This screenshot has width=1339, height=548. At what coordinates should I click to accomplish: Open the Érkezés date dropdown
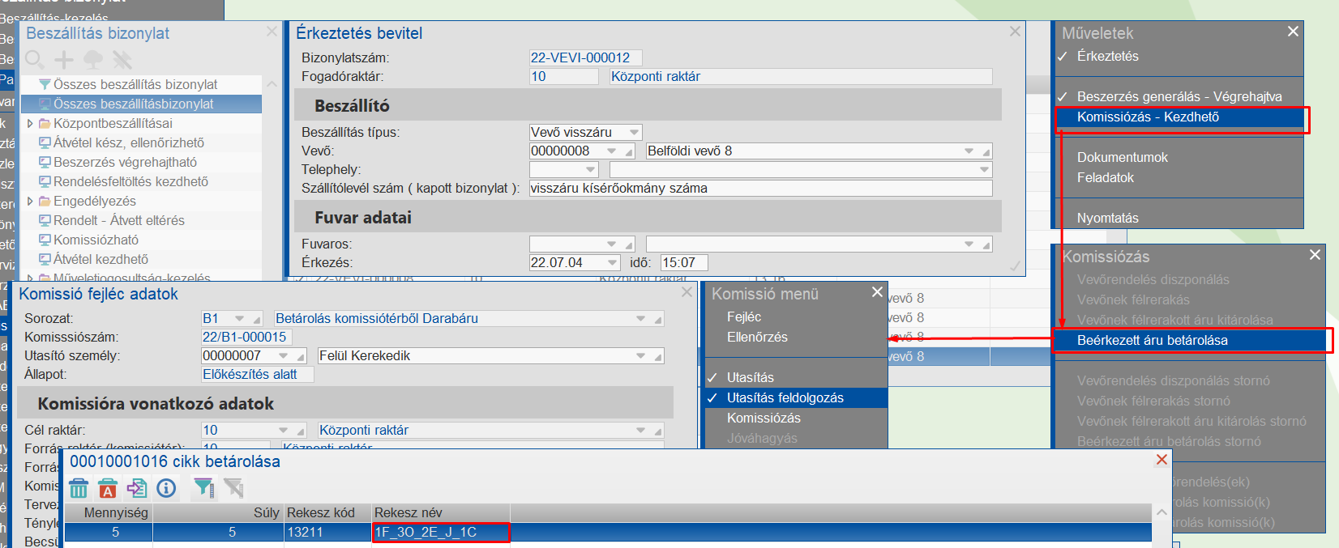(613, 262)
